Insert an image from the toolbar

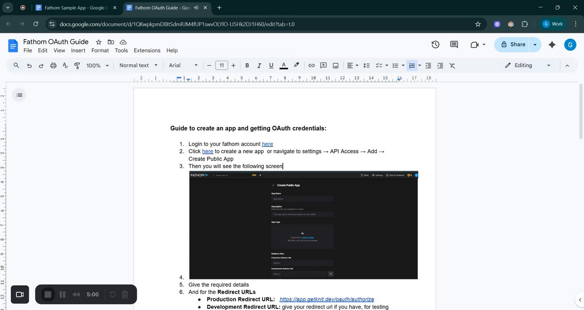point(335,65)
